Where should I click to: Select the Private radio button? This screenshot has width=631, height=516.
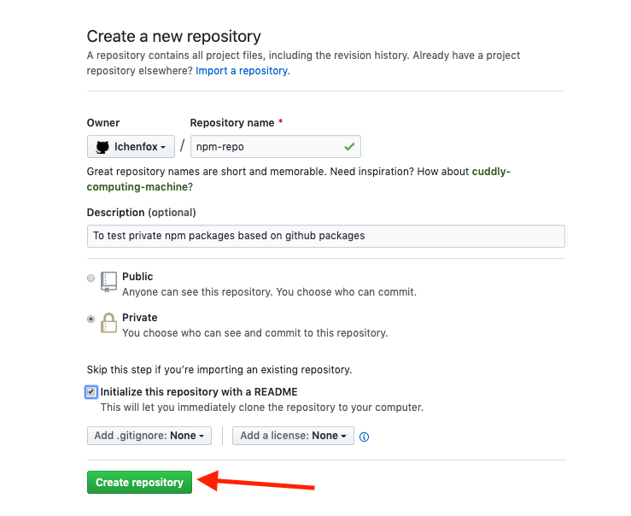(91, 319)
